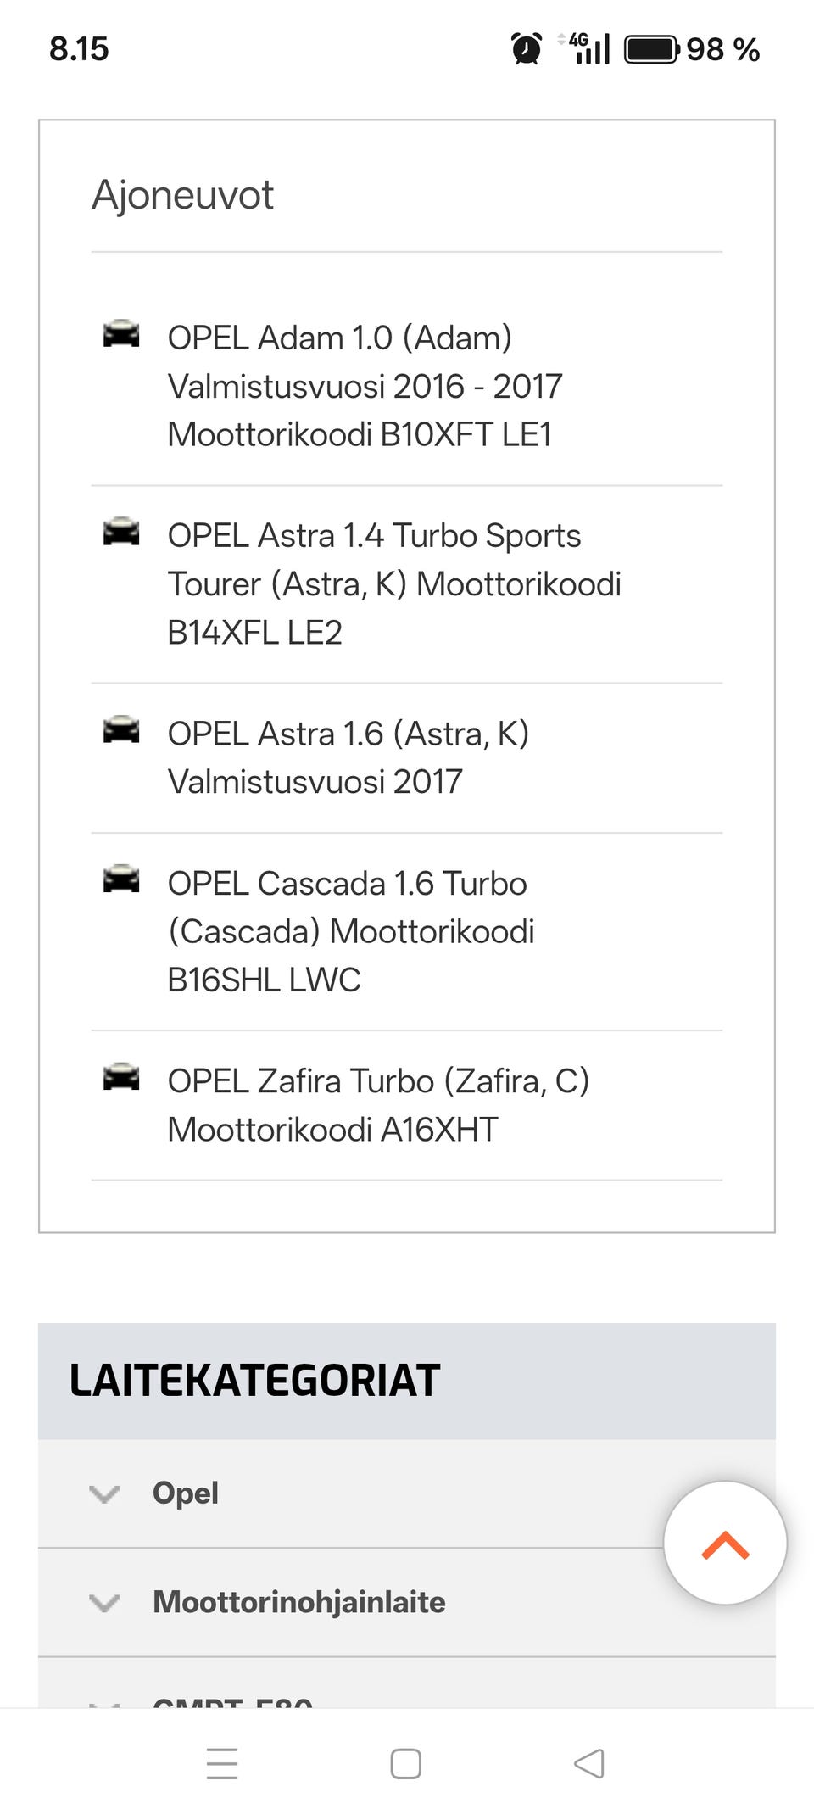This screenshot has height=1820, width=814.
Task: Tap the battery percentage indicator
Action: point(722,49)
